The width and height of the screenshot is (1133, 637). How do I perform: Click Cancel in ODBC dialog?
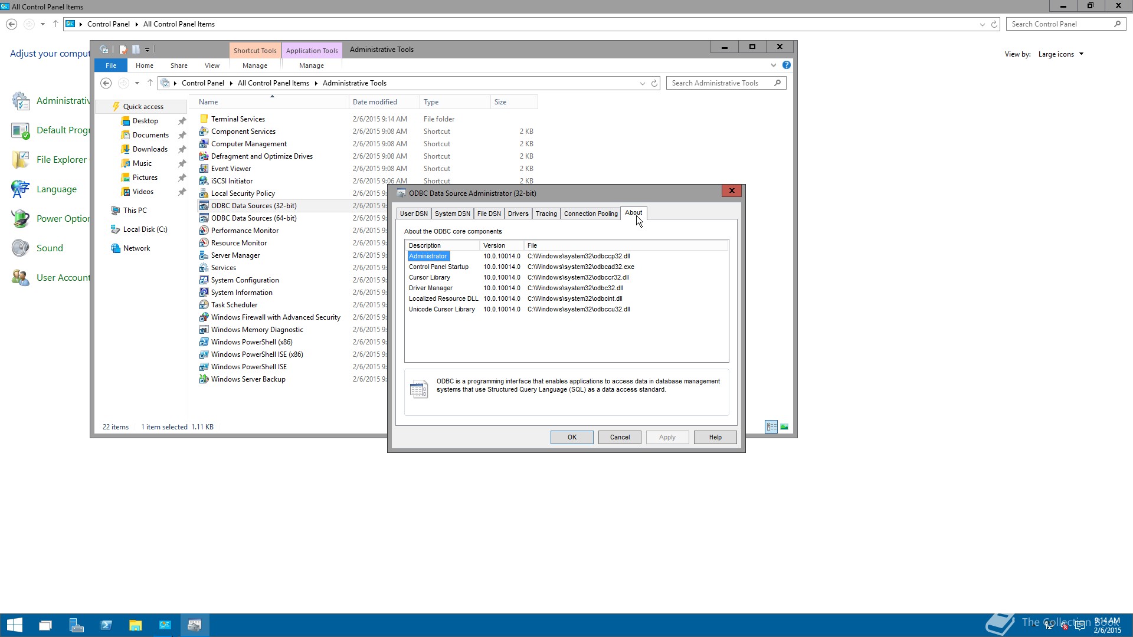pyautogui.click(x=620, y=437)
